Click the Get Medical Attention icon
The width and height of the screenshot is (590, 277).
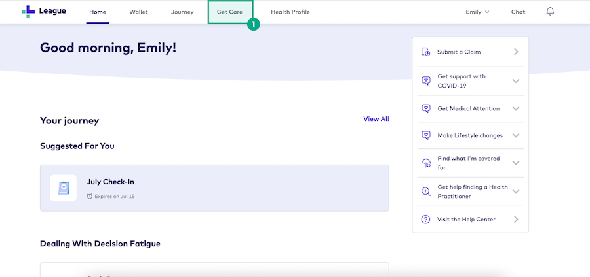(x=426, y=108)
